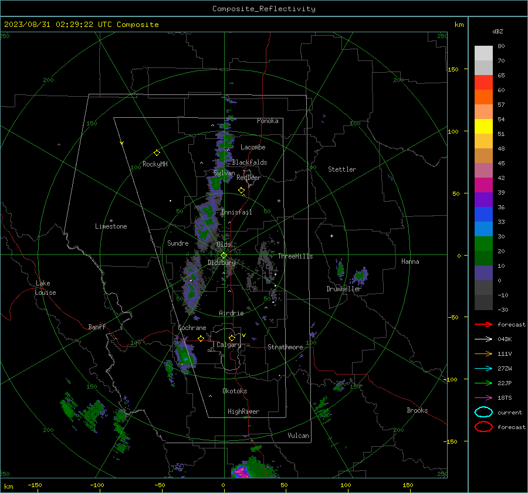Click the yellow radar-center diamond at Didsbury

pos(224,256)
